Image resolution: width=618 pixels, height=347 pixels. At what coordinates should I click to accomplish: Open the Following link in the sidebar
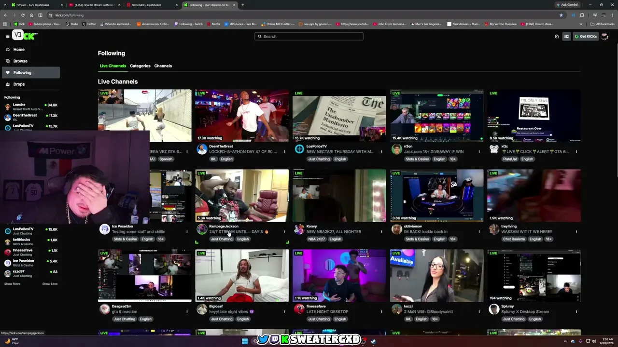(x=30, y=72)
